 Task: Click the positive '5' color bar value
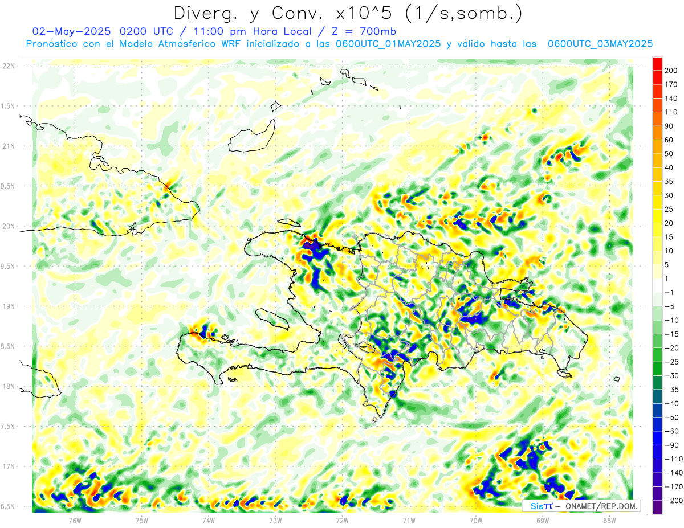pyautogui.click(x=667, y=264)
